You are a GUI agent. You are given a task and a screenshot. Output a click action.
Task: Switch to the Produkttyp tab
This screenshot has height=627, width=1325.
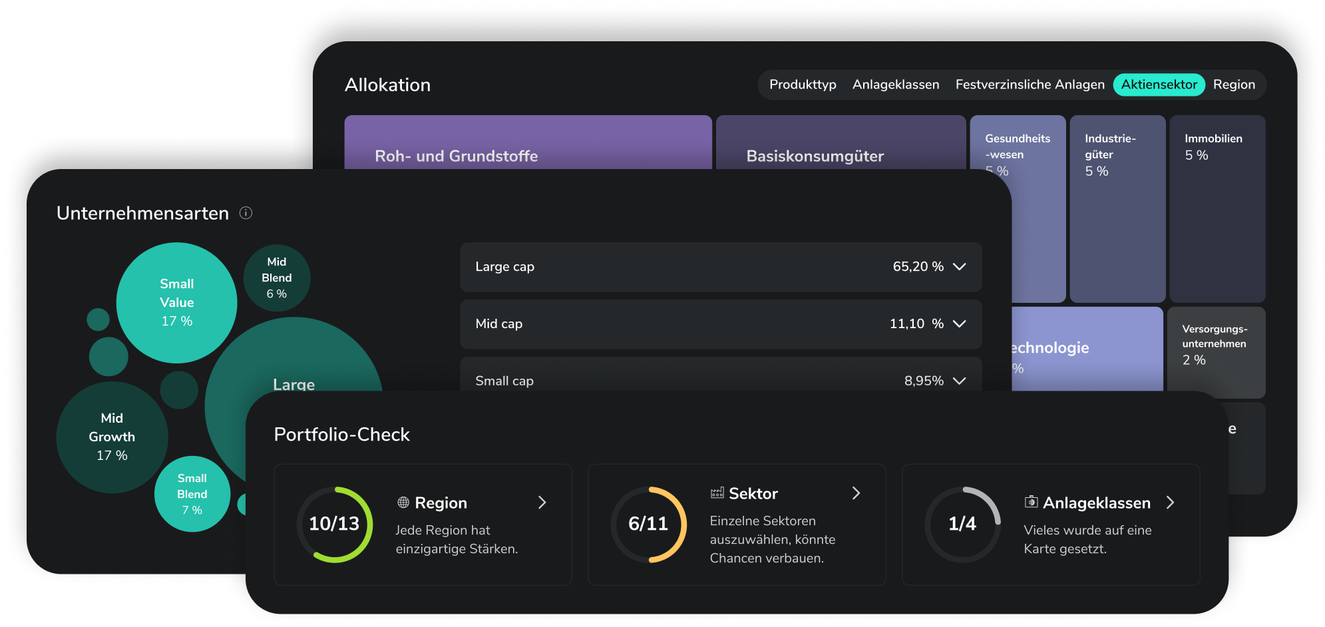[x=803, y=85]
